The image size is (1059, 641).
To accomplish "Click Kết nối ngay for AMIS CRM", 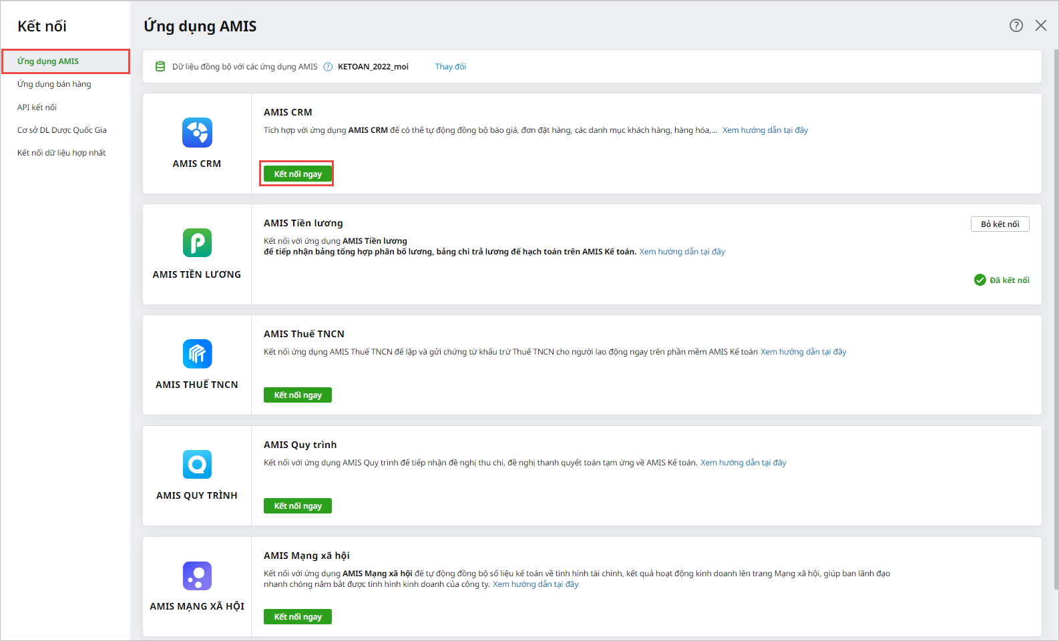I will [298, 174].
